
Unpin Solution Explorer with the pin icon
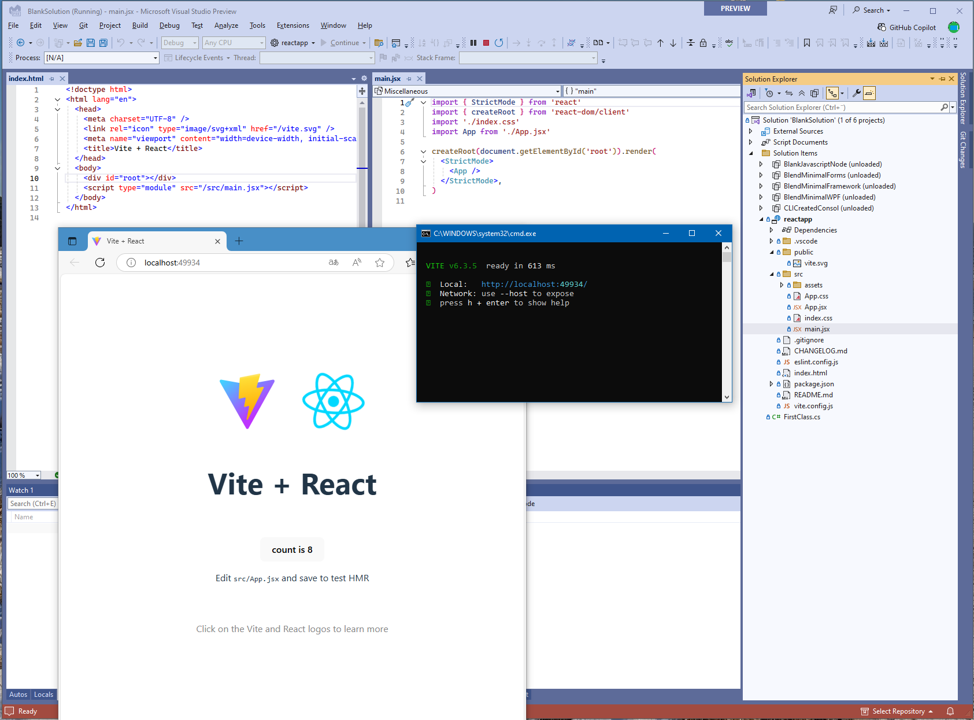click(x=941, y=79)
